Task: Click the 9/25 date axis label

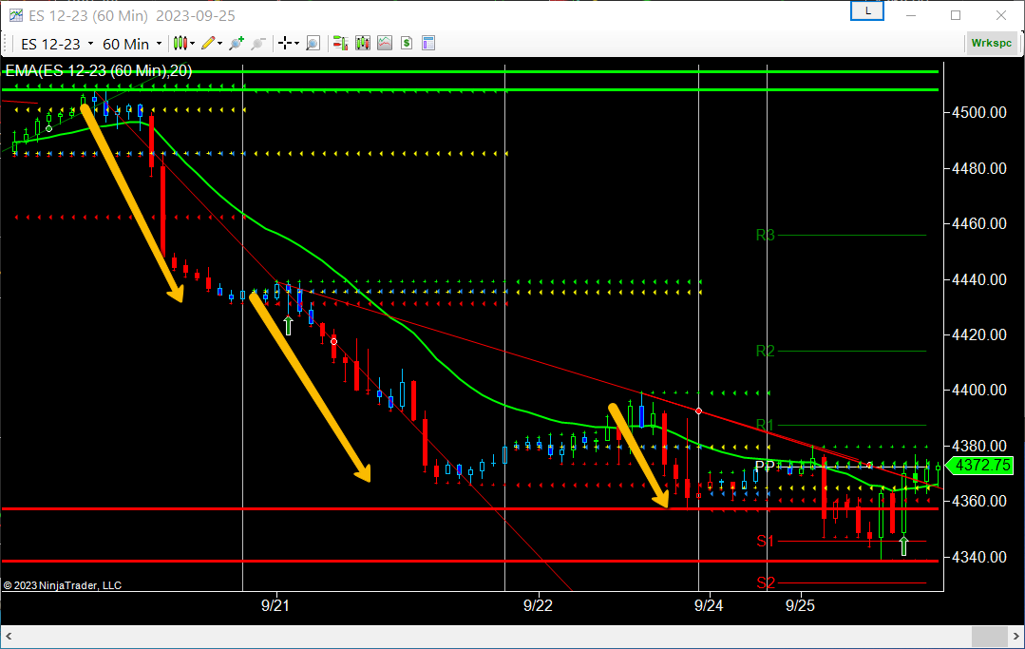Action: (800, 605)
